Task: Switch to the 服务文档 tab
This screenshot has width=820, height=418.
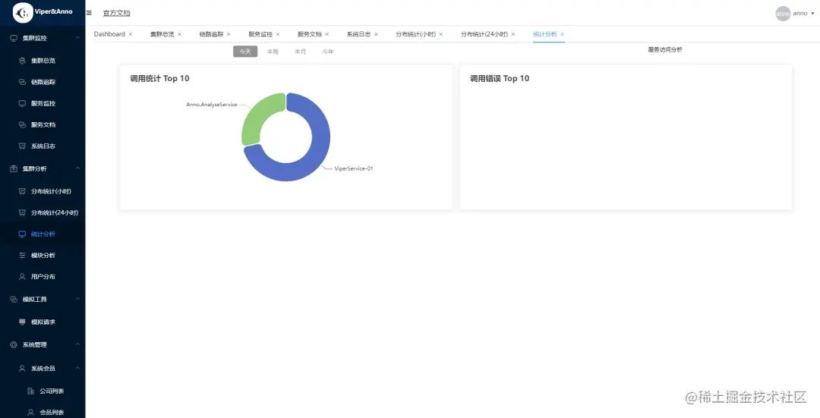Action: (x=310, y=34)
